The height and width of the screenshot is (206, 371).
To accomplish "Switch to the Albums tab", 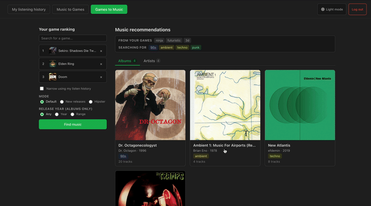I will point(127,61).
